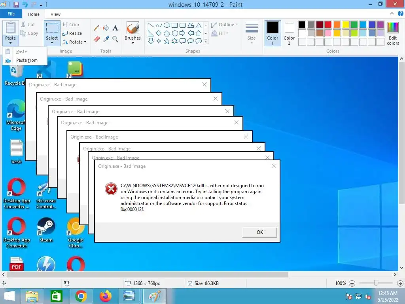Switch to the Home tab
Screen dimensions: 405x304
pos(34,14)
